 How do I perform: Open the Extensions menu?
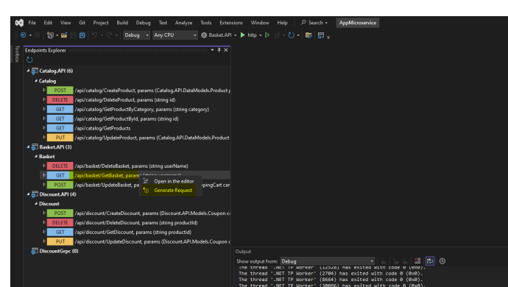point(231,23)
